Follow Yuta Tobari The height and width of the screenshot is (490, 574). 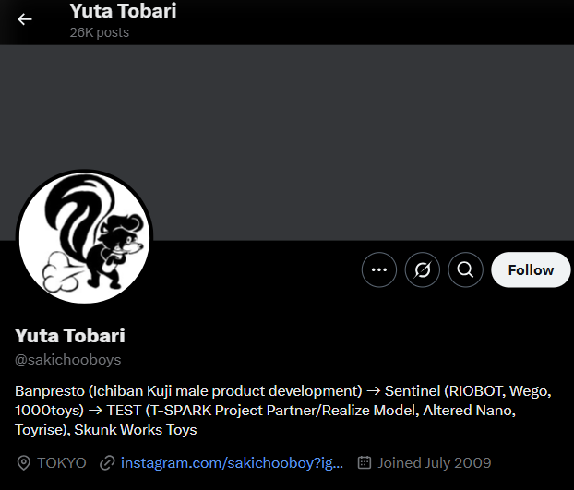pos(531,269)
